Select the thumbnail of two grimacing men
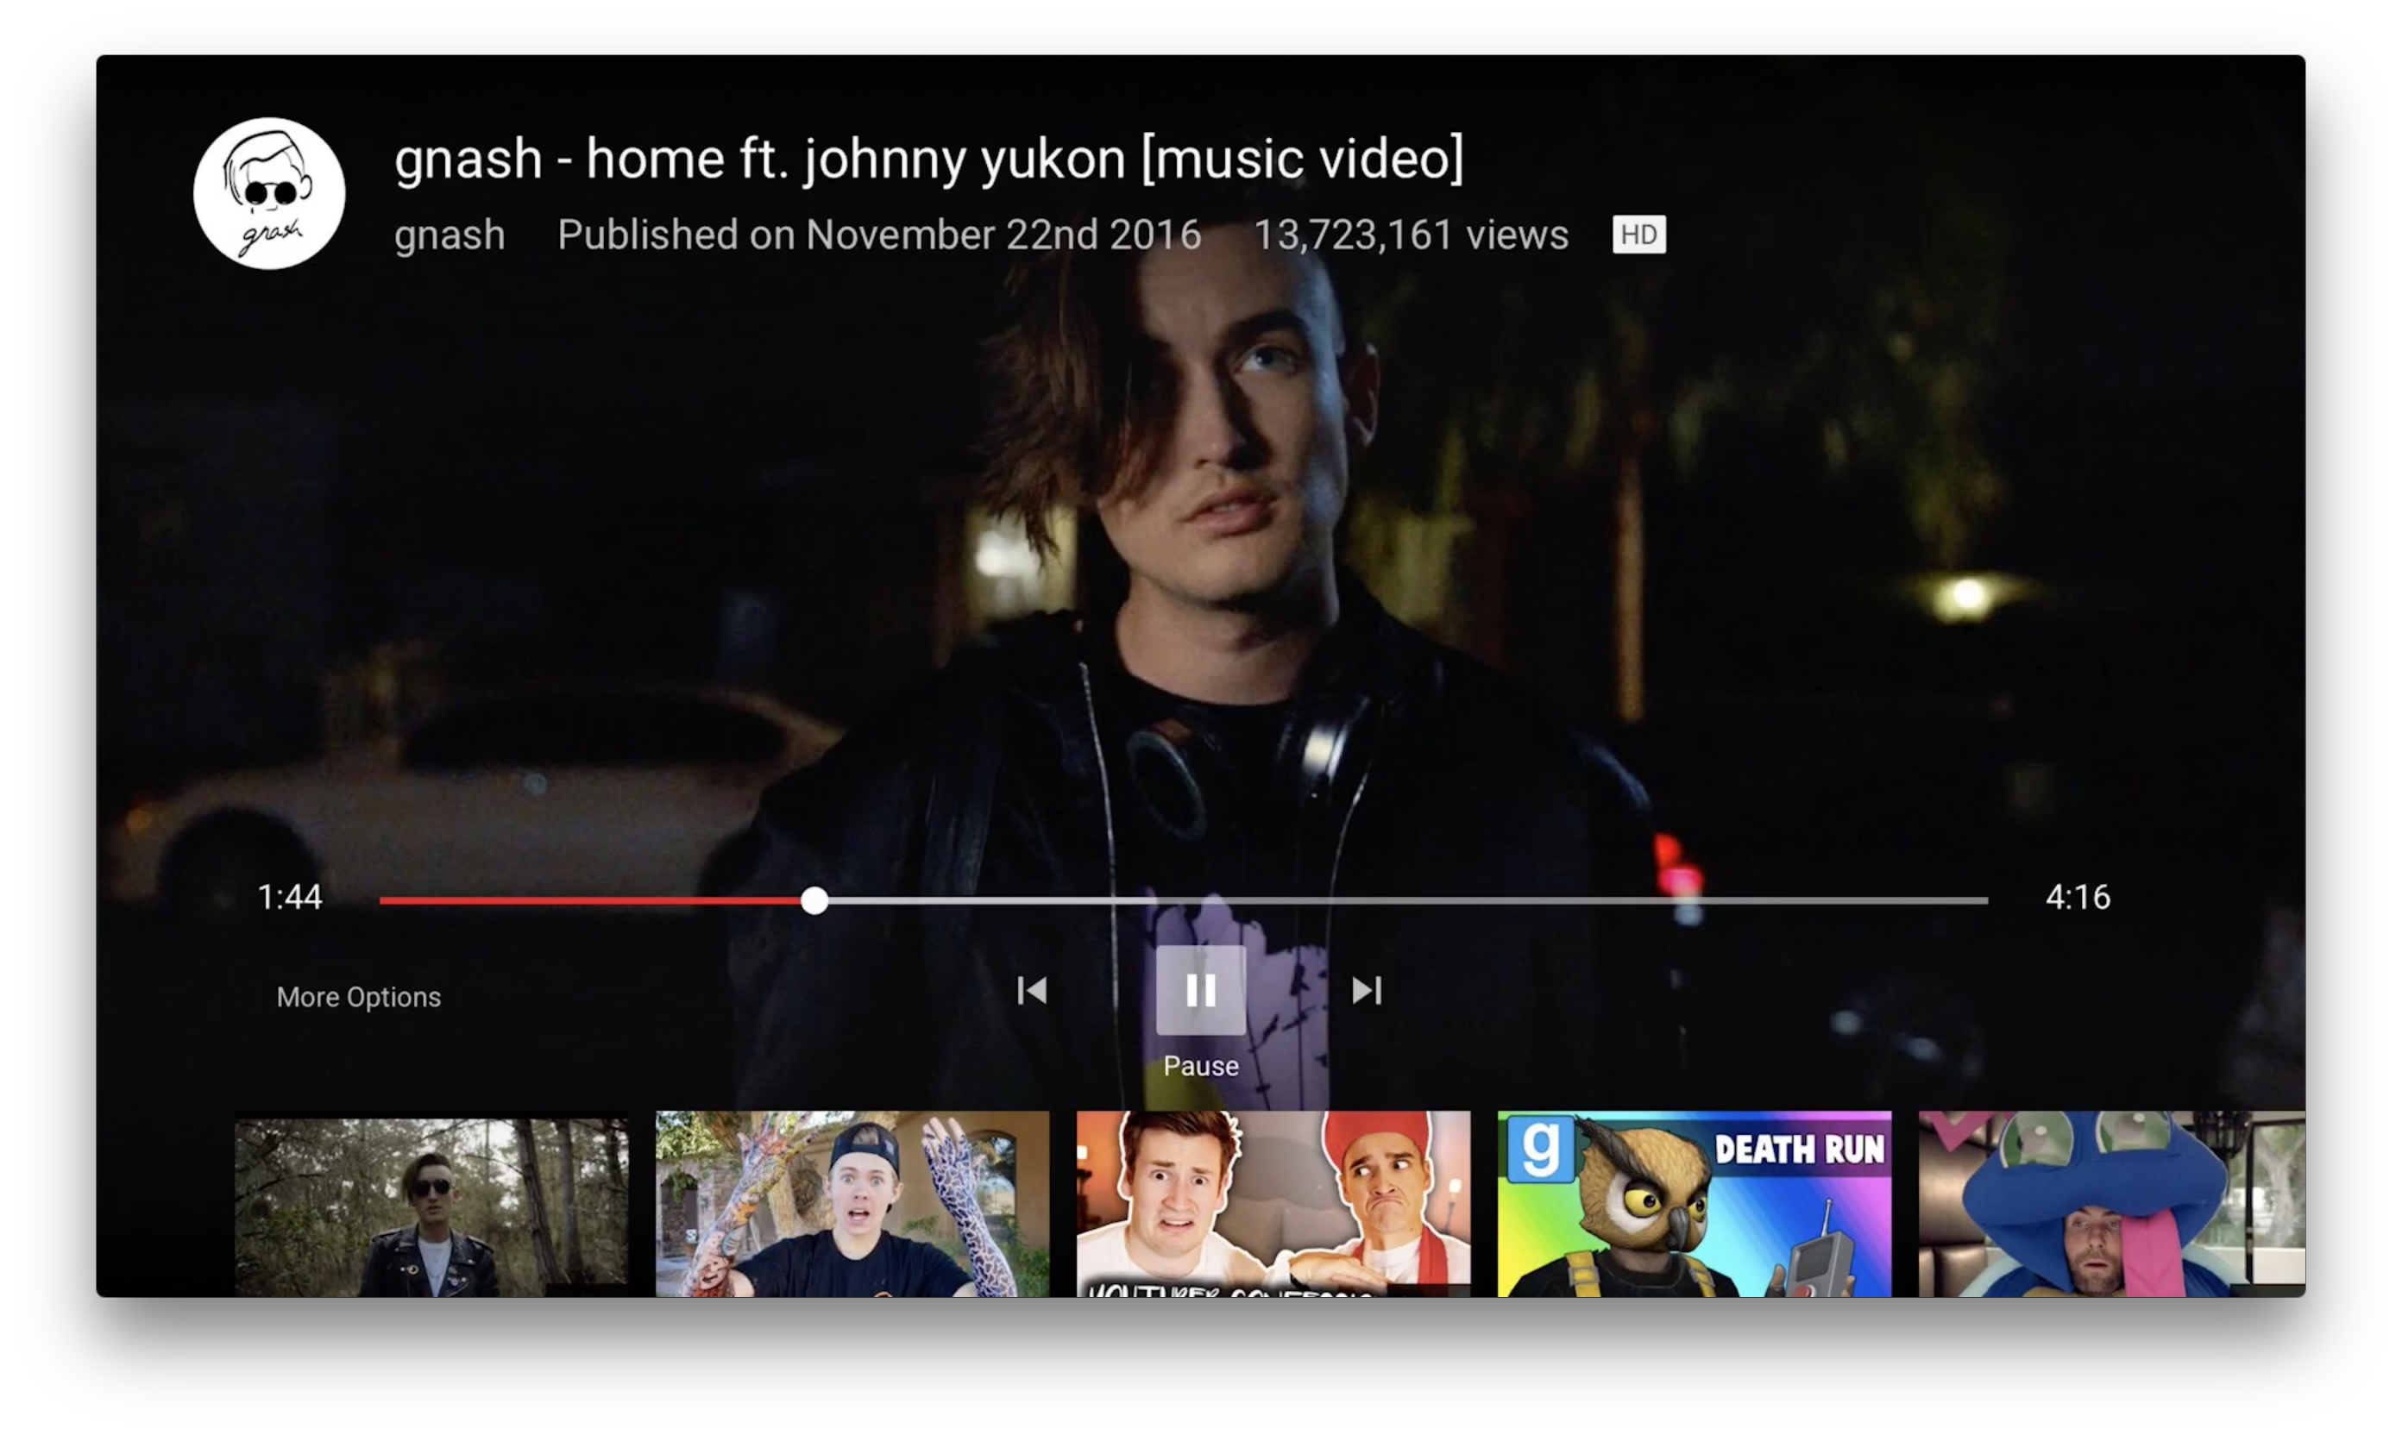The image size is (2402, 1435). (x=1273, y=1205)
